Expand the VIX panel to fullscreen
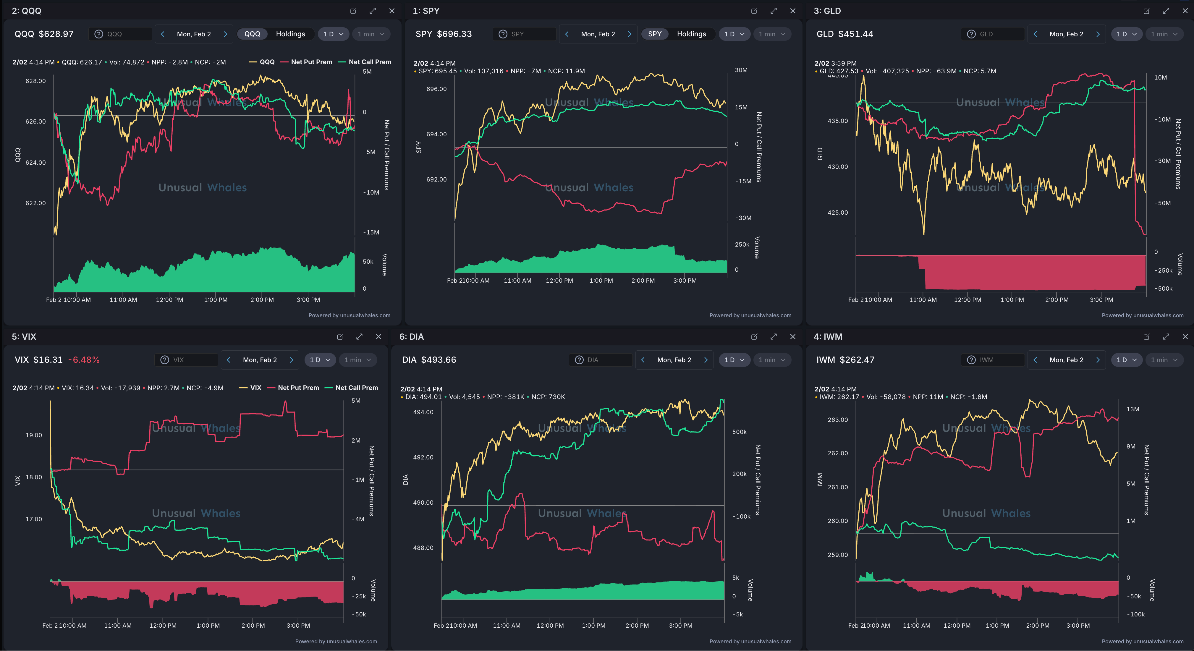The height and width of the screenshot is (651, 1194). 359,337
